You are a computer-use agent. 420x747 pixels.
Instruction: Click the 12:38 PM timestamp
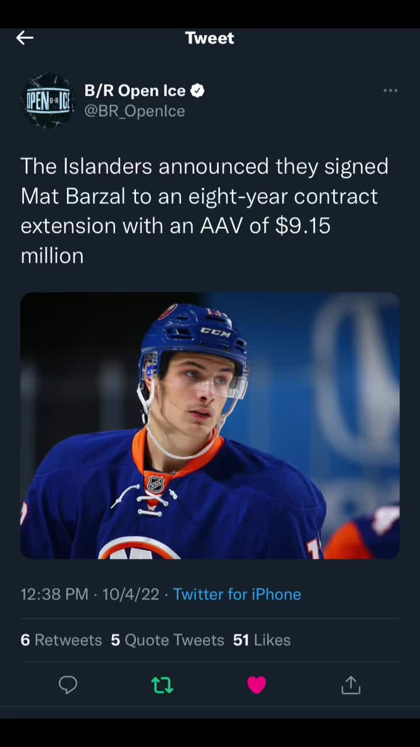[54, 594]
